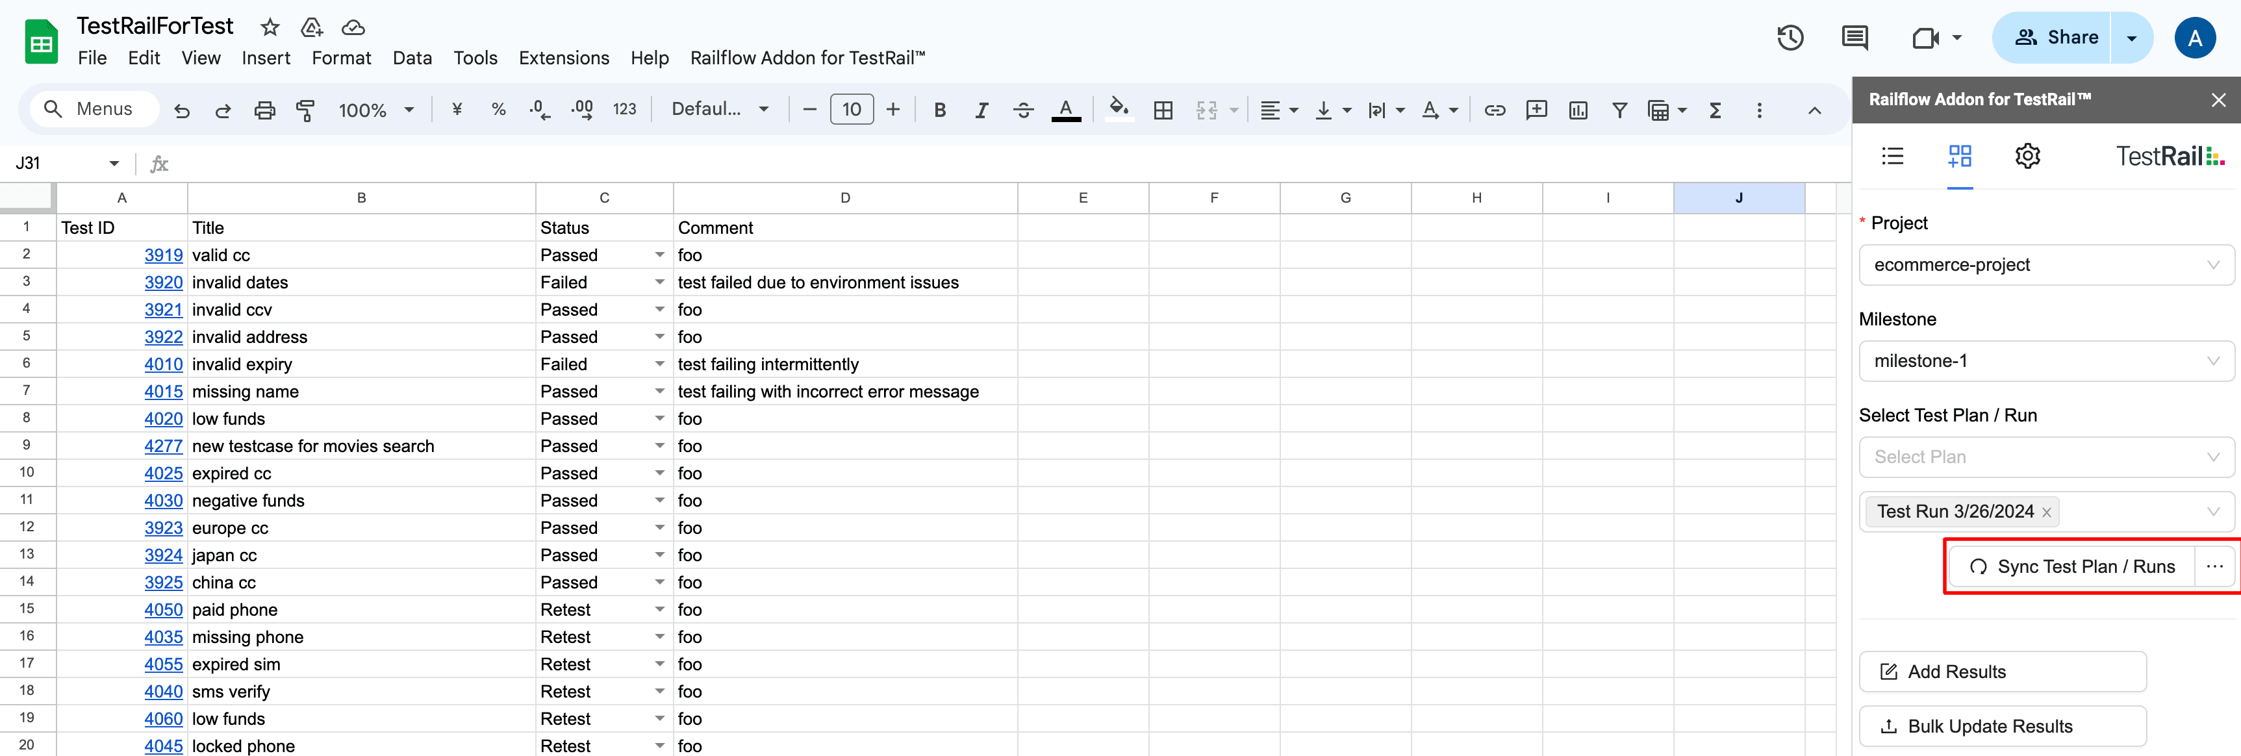Remove Test Run 3/26/2024 tag
The width and height of the screenshot is (2241, 756).
(x=2046, y=512)
